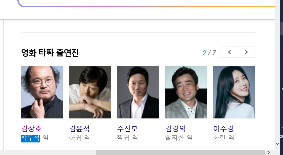Click the horizontal scrollbar thumb
This screenshot has height=155, width=283.
[x=180, y=152]
